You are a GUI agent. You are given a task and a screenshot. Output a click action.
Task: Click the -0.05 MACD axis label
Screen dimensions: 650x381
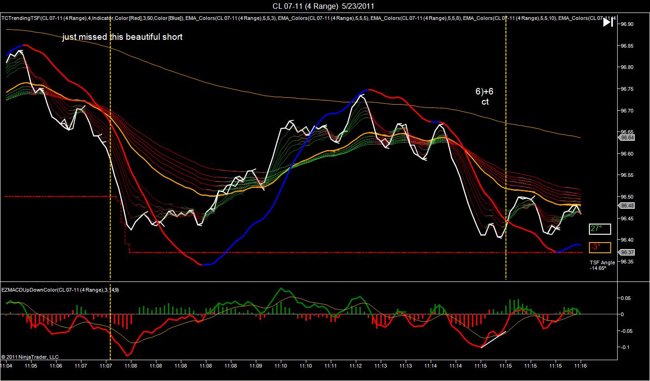coord(627,331)
